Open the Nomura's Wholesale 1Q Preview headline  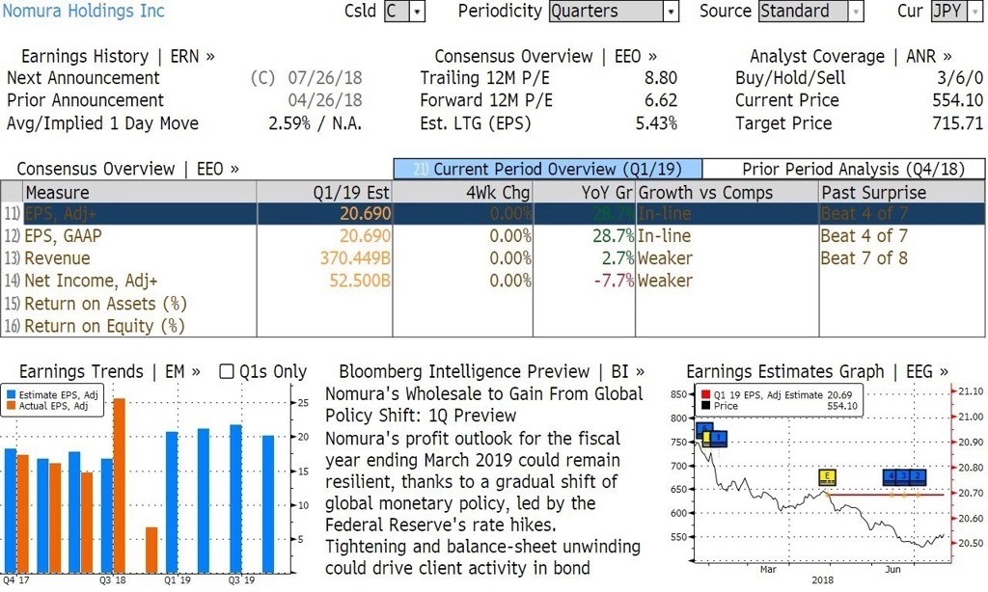(484, 404)
